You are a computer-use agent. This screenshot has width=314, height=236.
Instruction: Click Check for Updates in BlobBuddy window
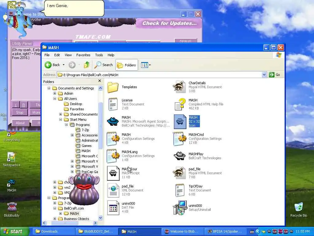coord(169,23)
